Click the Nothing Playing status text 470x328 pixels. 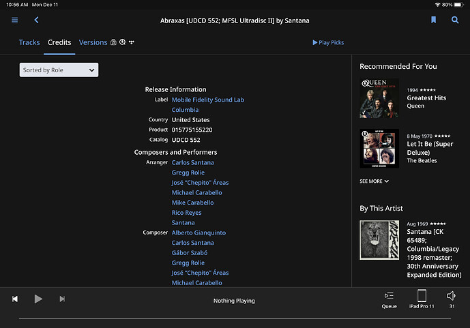[x=234, y=301]
